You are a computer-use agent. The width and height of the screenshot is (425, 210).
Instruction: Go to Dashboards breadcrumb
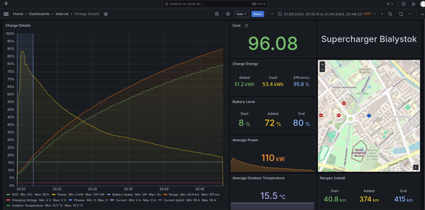tap(39, 14)
